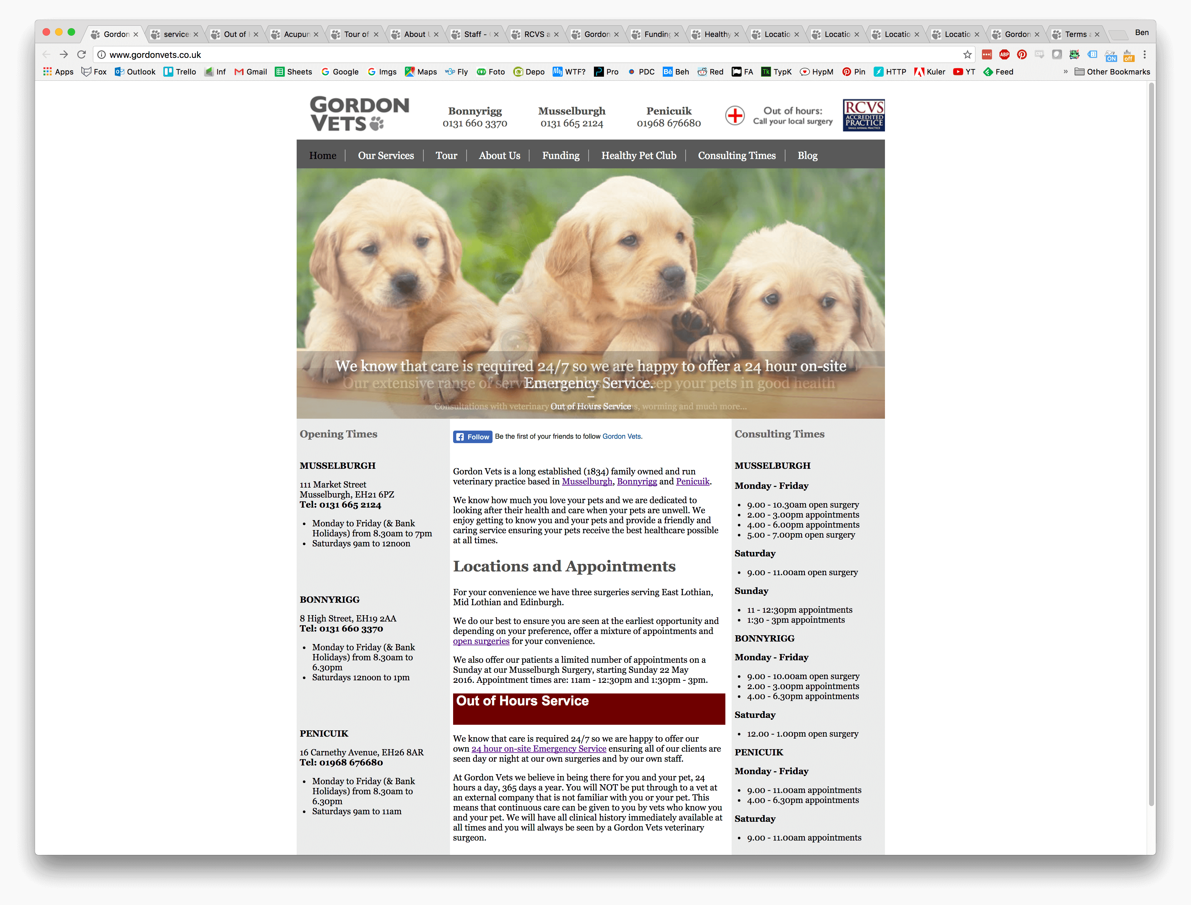Viewport: 1191px width, 905px height.
Task: Click the Penicuik phone number in header
Action: pos(668,123)
